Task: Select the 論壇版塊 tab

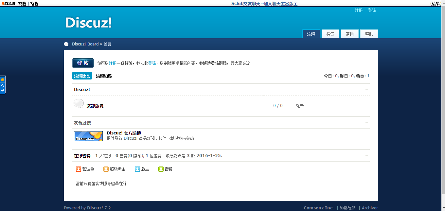Action: (x=82, y=76)
